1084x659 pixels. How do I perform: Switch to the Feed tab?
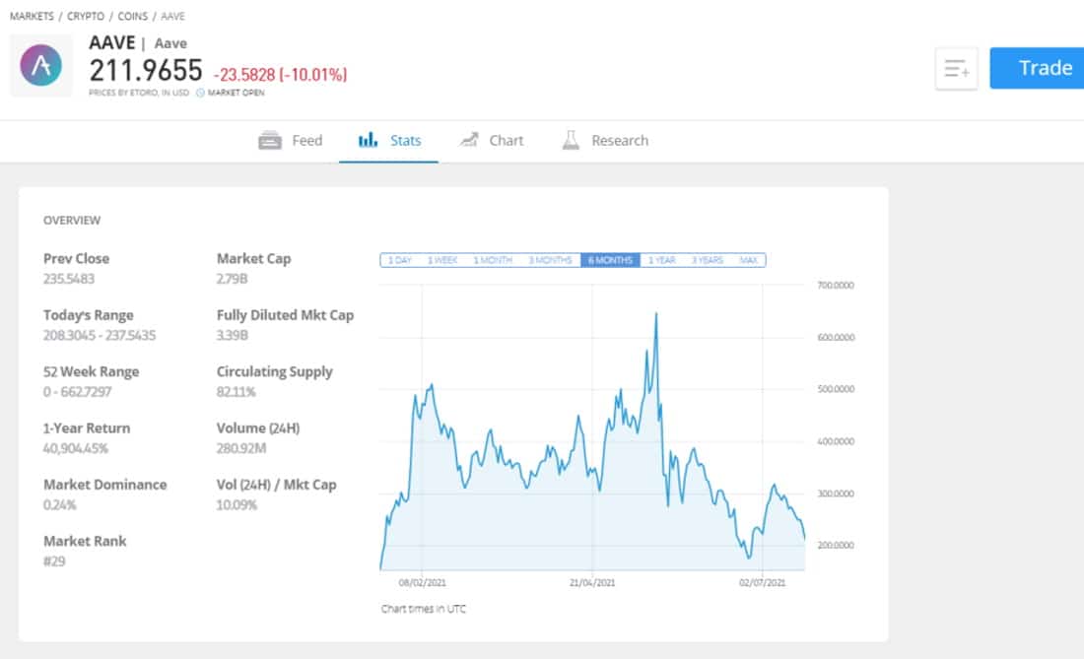[291, 141]
